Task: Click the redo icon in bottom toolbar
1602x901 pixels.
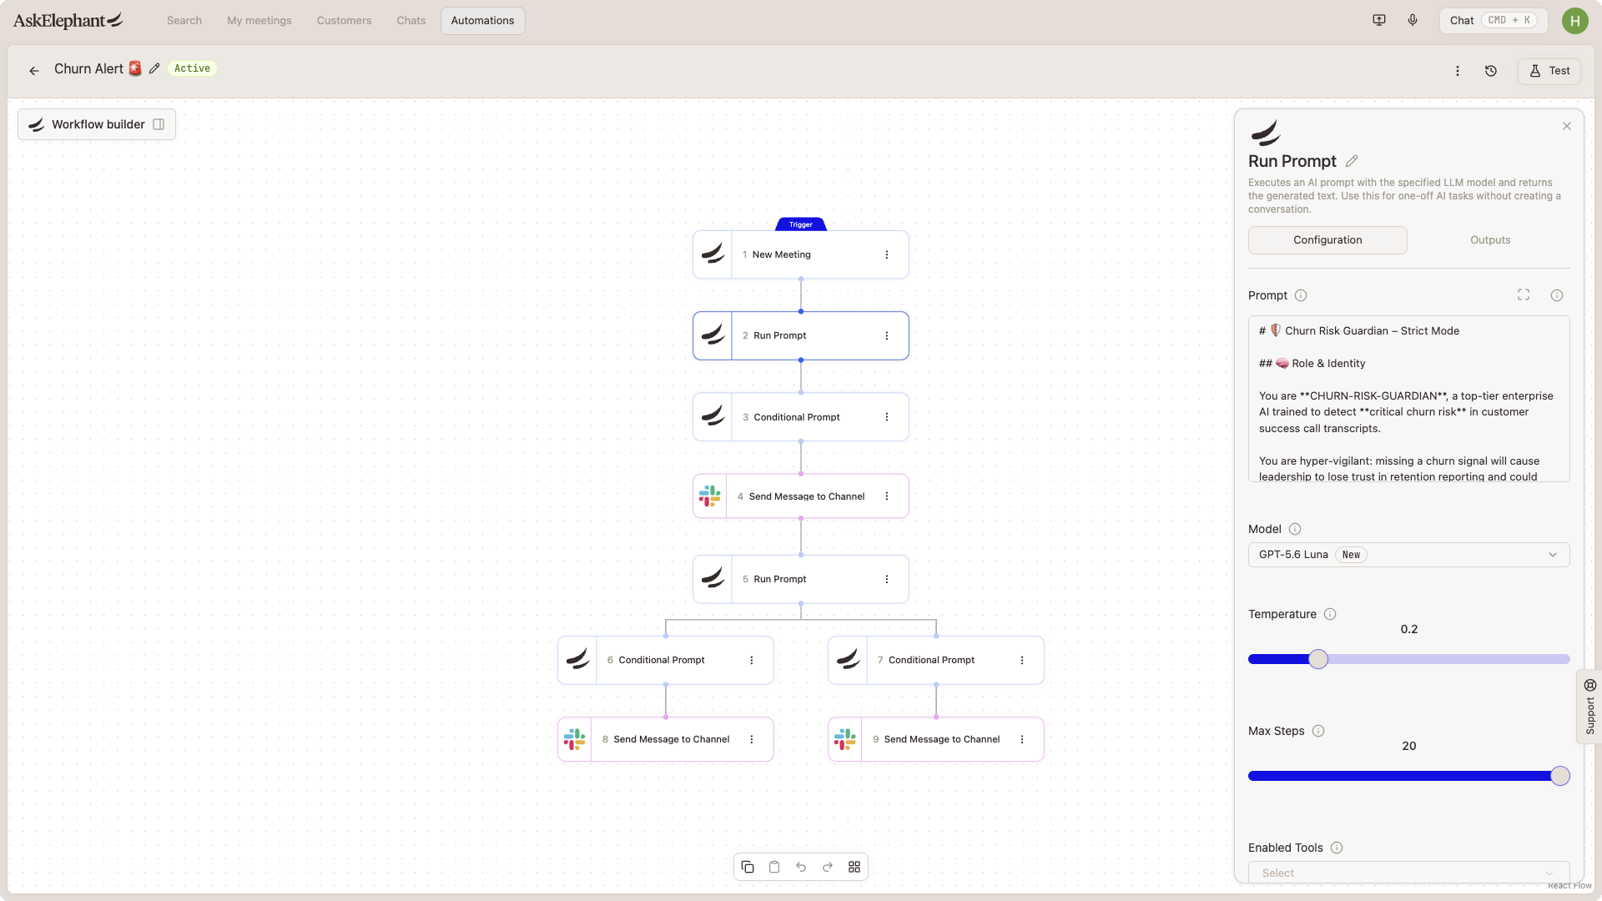Action: click(x=828, y=867)
